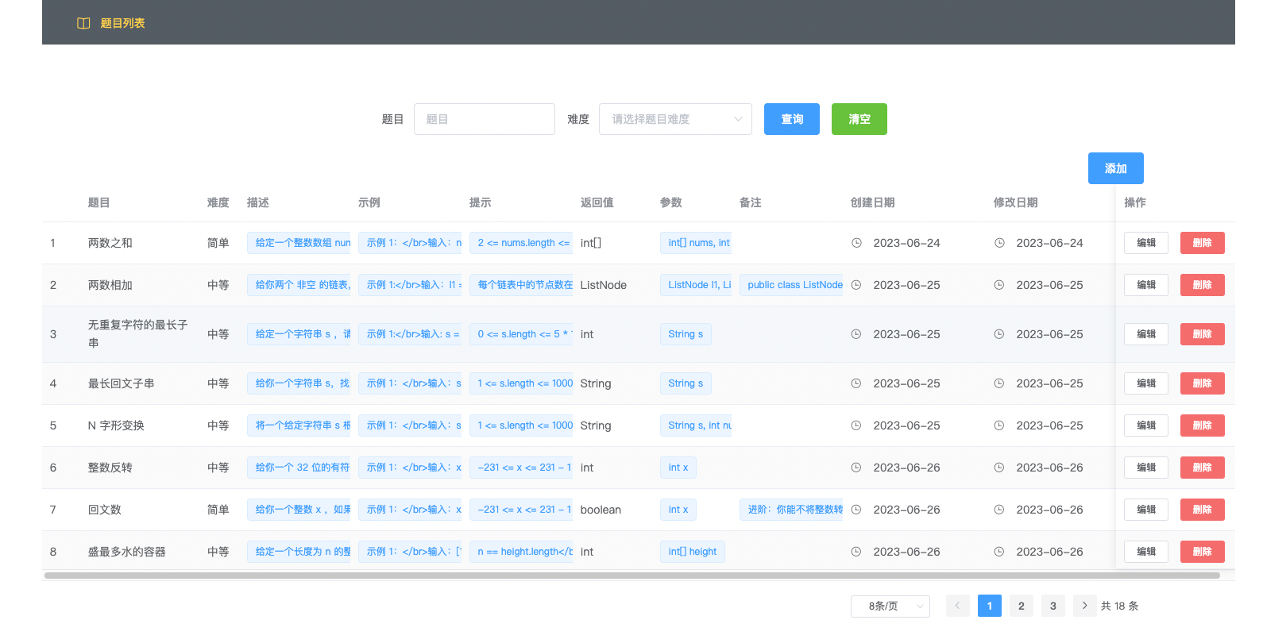Click the 添加 add button
The width and height of the screenshot is (1263, 643).
click(x=1115, y=168)
